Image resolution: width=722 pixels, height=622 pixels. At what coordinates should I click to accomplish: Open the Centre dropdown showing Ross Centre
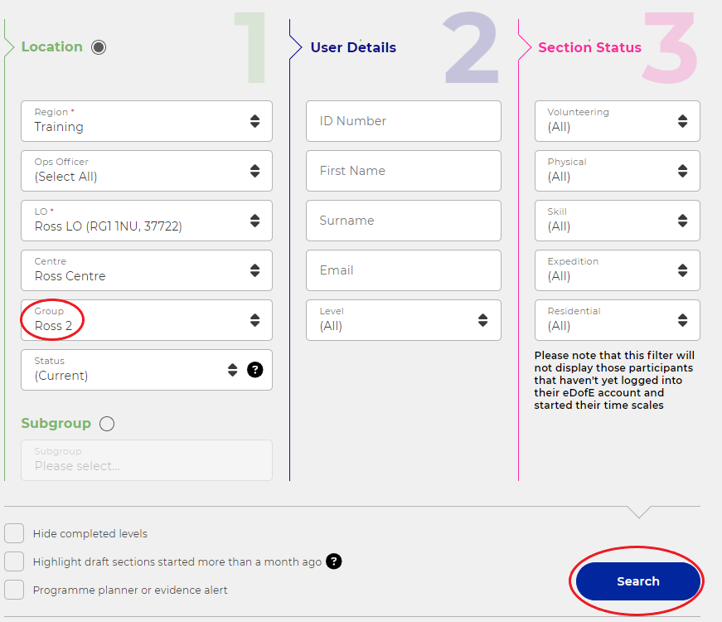(x=147, y=270)
